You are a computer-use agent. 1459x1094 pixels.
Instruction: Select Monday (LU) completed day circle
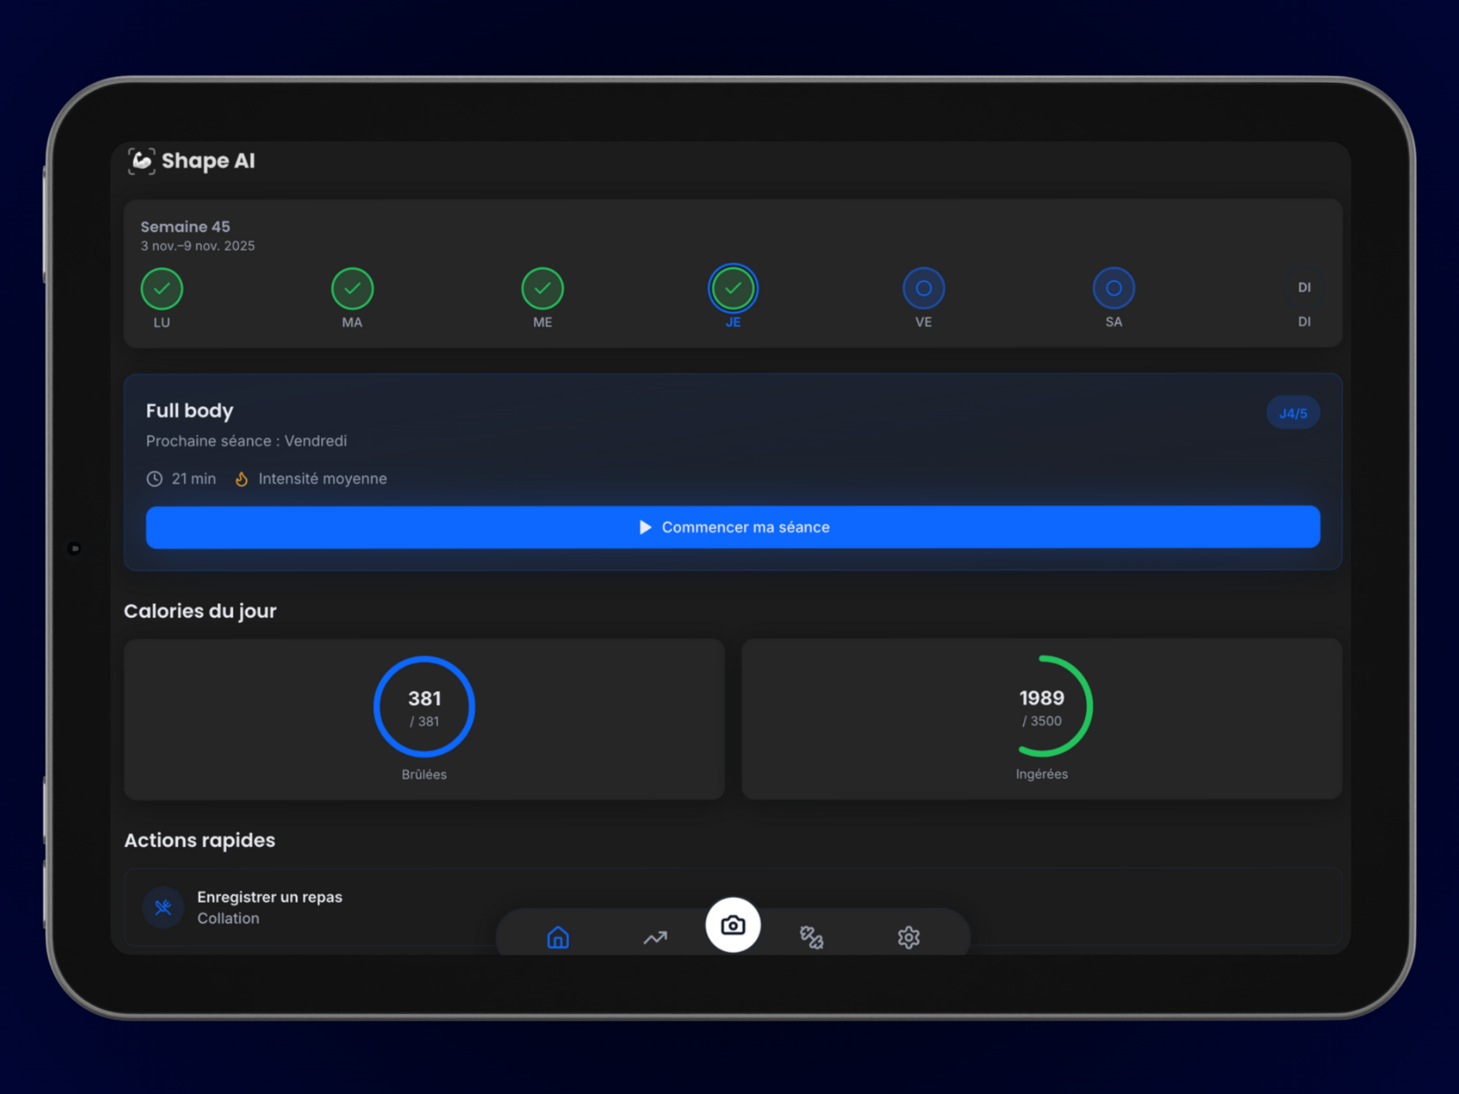[162, 289]
